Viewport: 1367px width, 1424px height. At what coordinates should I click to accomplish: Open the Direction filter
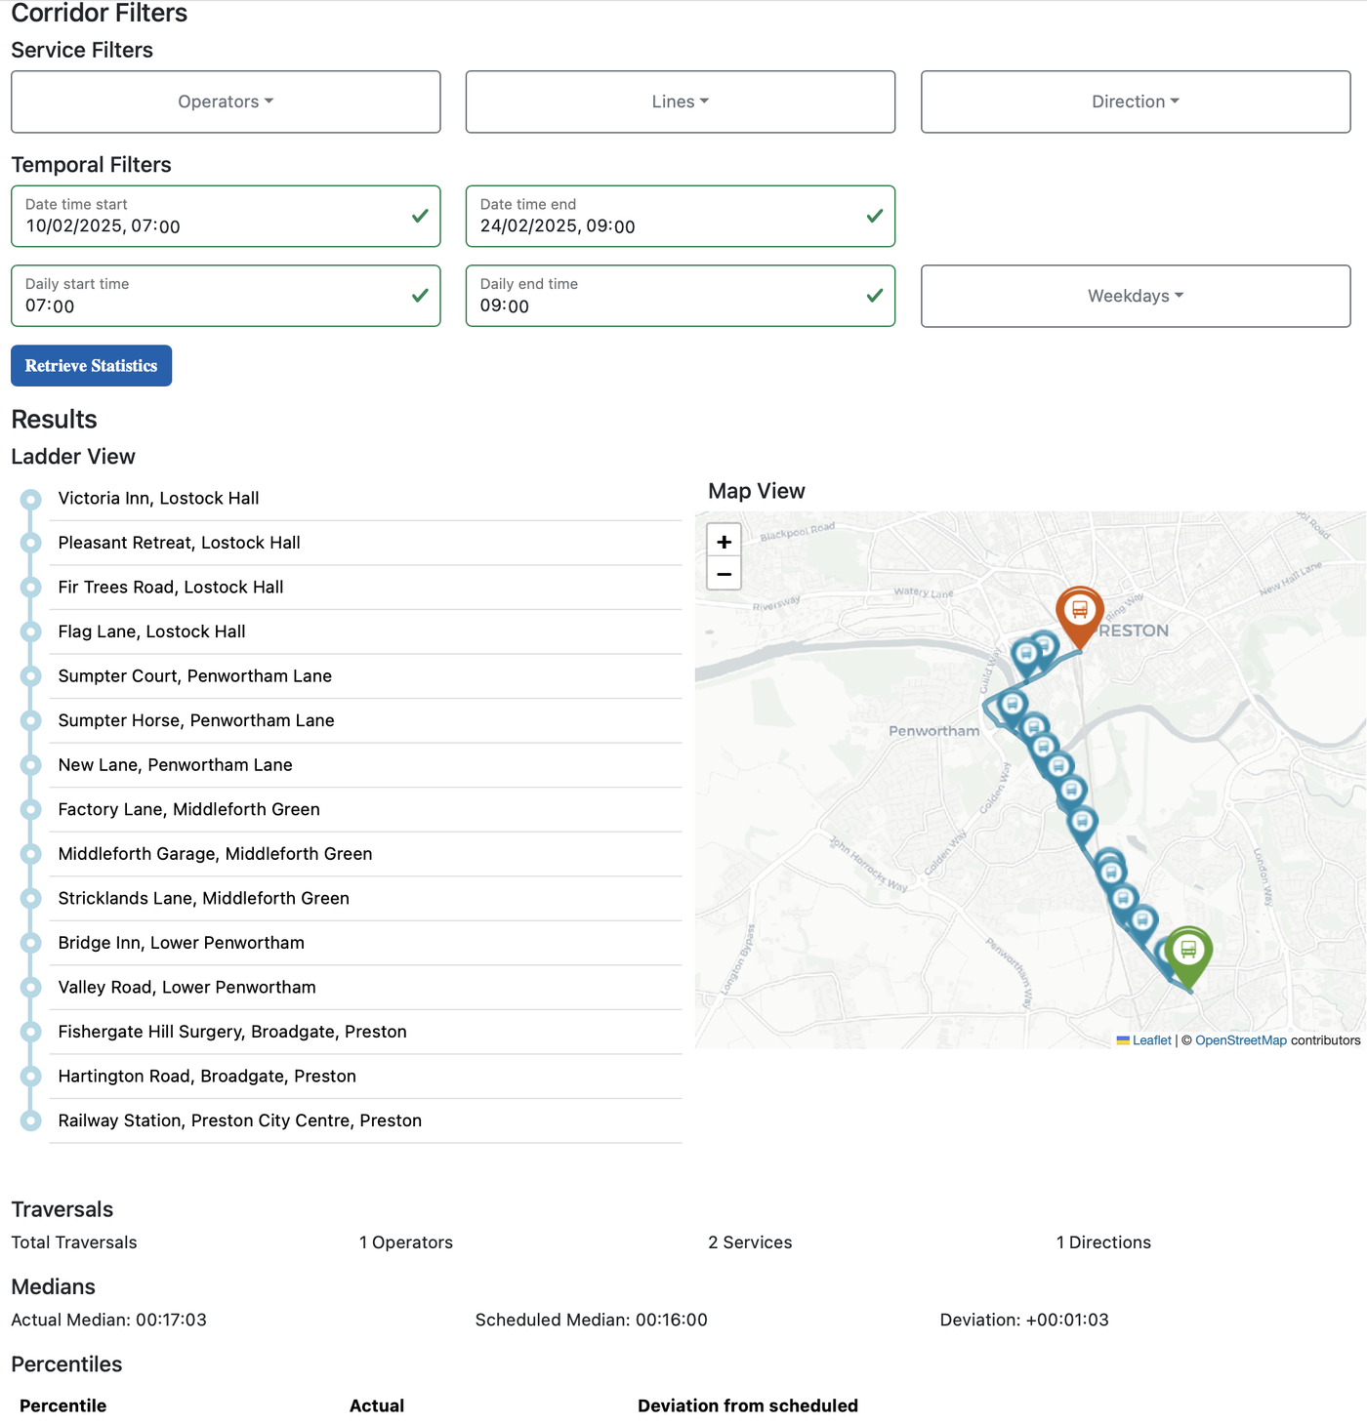(x=1134, y=102)
